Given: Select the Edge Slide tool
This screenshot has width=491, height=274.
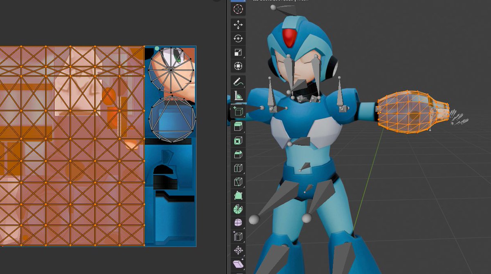Looking at the screenshot, I should tap(238, 237).
